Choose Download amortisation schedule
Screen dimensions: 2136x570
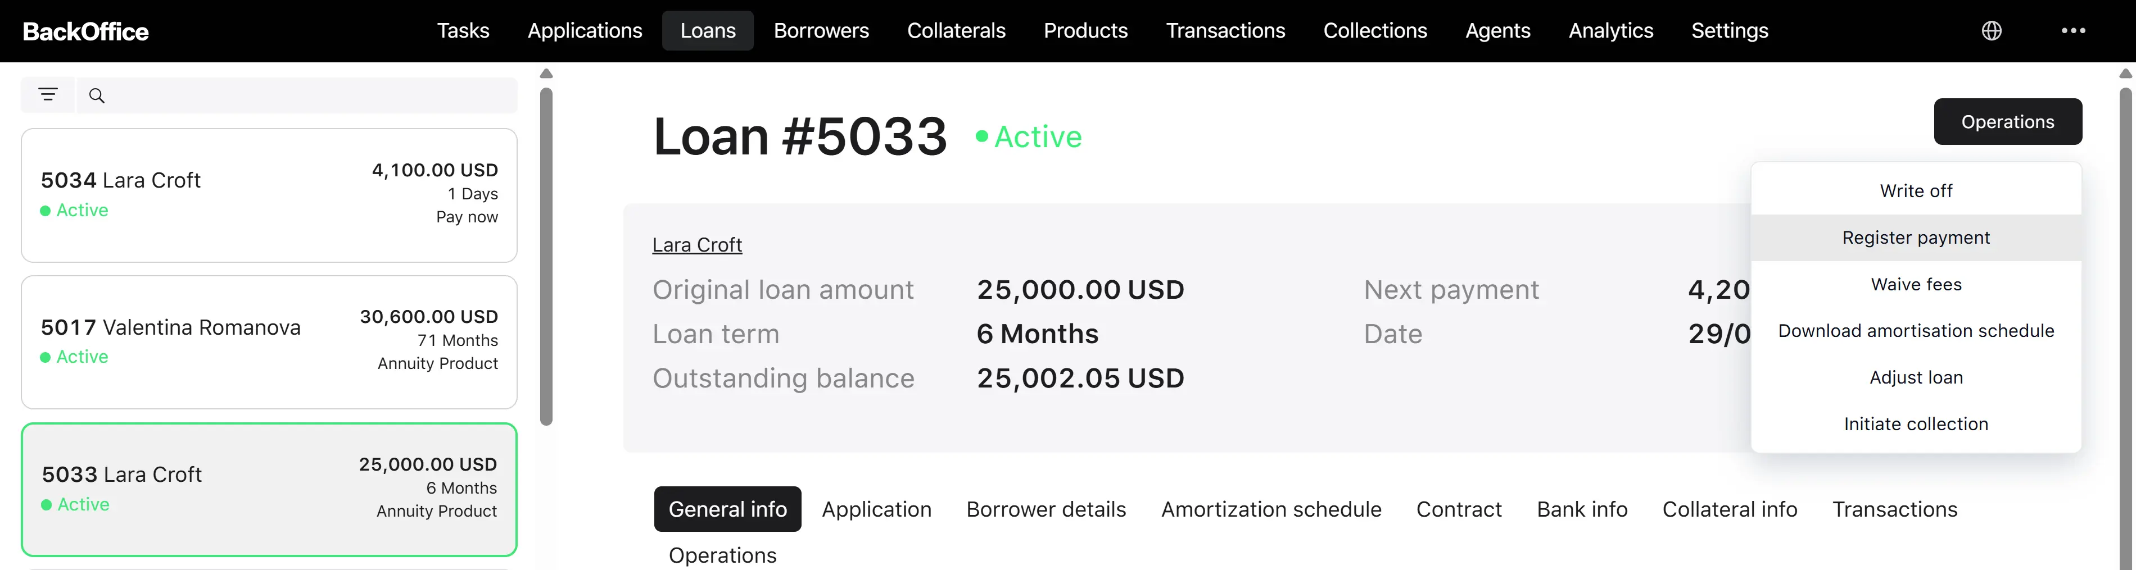point(1916,331)
